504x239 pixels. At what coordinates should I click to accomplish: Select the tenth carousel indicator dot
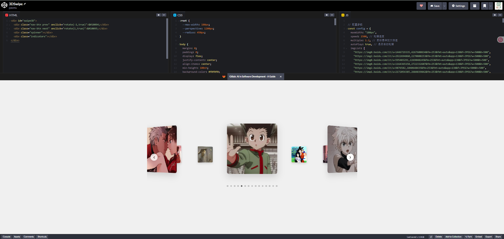259,186
